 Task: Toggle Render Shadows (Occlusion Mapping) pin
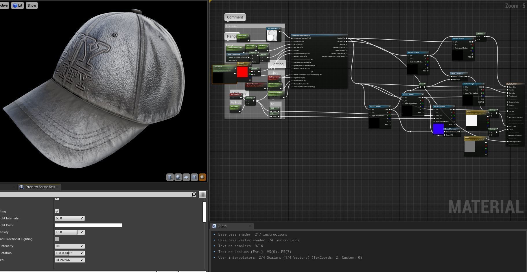(x=292, y=75)
